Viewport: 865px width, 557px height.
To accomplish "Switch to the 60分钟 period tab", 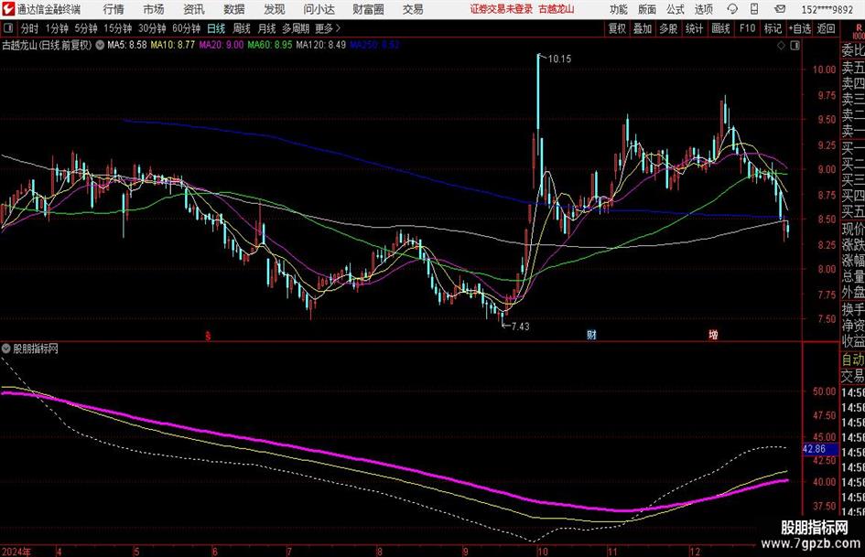I will 187,28.
